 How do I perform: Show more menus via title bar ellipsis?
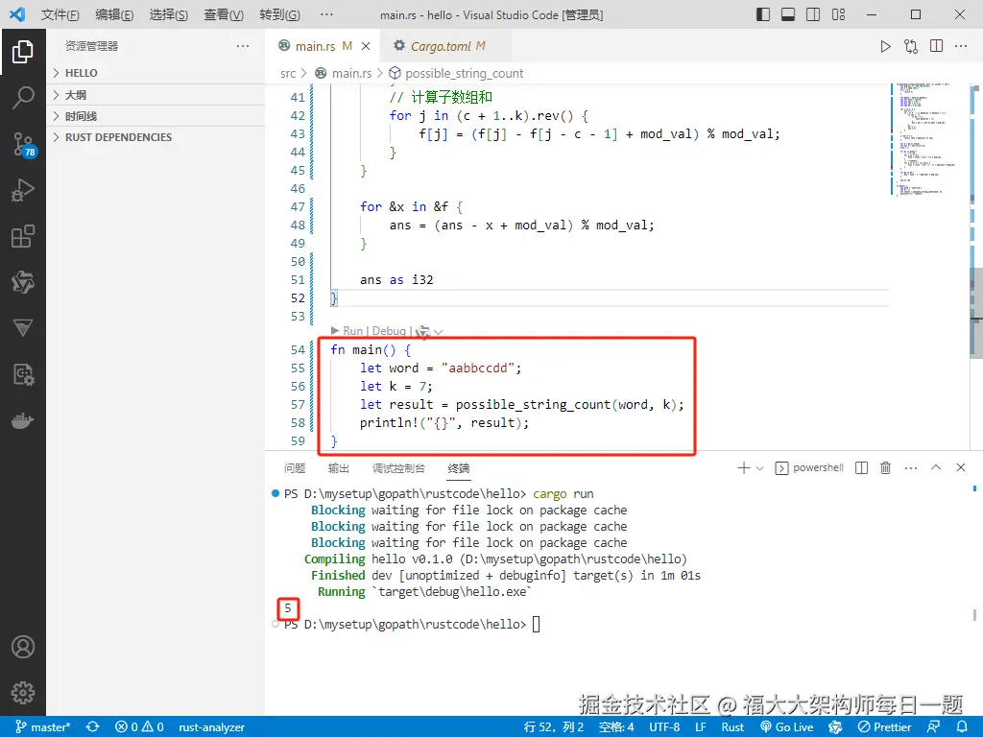click(x=326, y=14)
